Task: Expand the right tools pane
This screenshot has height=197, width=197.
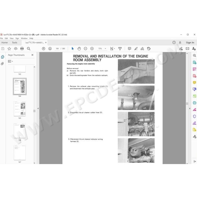Action: pyautogui.click(x=195, y=162)
